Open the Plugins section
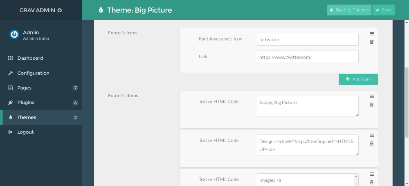409x186 pixels. tap(41, 103)
